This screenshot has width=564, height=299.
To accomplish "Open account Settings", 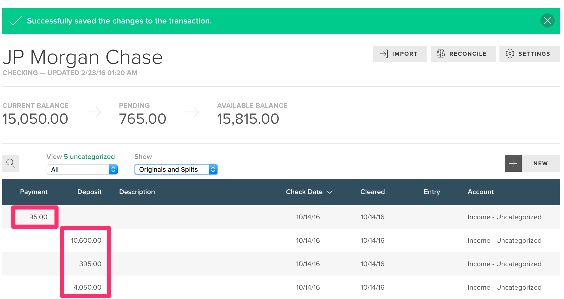I will pyautogui.click(x=529, y=54).
